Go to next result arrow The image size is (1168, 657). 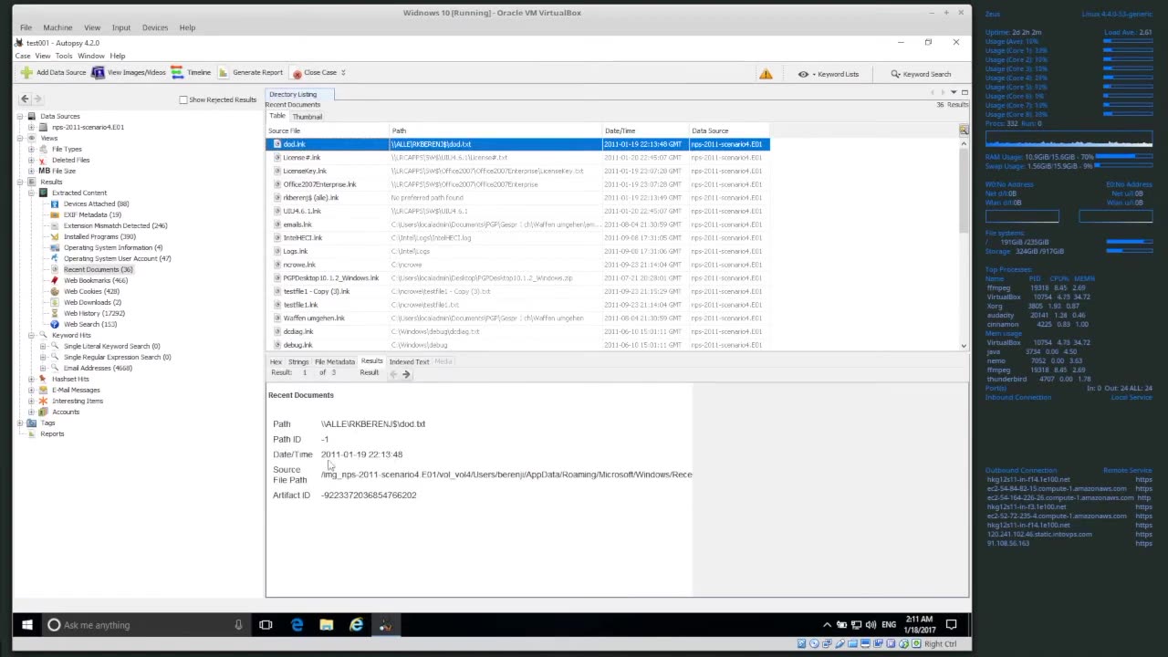pyautogui.click(x=406, y=373)
